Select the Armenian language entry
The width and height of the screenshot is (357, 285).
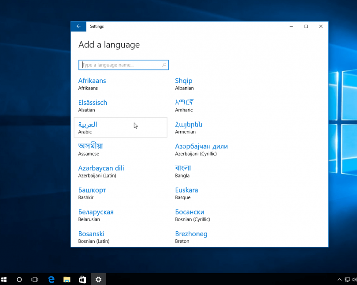(x=189, y=127)
